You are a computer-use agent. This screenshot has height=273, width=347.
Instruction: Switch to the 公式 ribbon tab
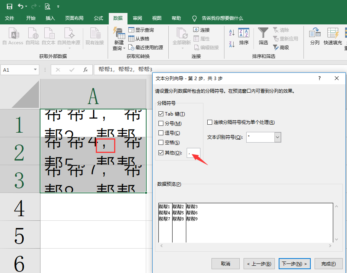coord(98,18)
